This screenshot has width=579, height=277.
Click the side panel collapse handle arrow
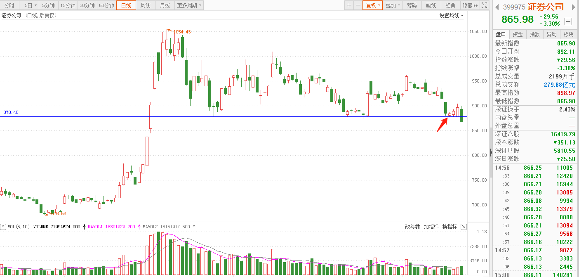pos(490,152)
